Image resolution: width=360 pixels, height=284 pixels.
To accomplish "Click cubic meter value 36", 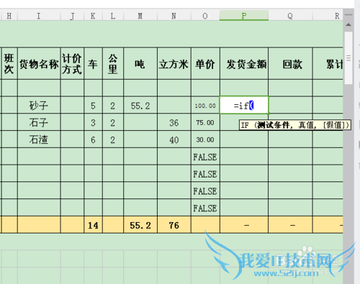I will [x=174, y=122].
